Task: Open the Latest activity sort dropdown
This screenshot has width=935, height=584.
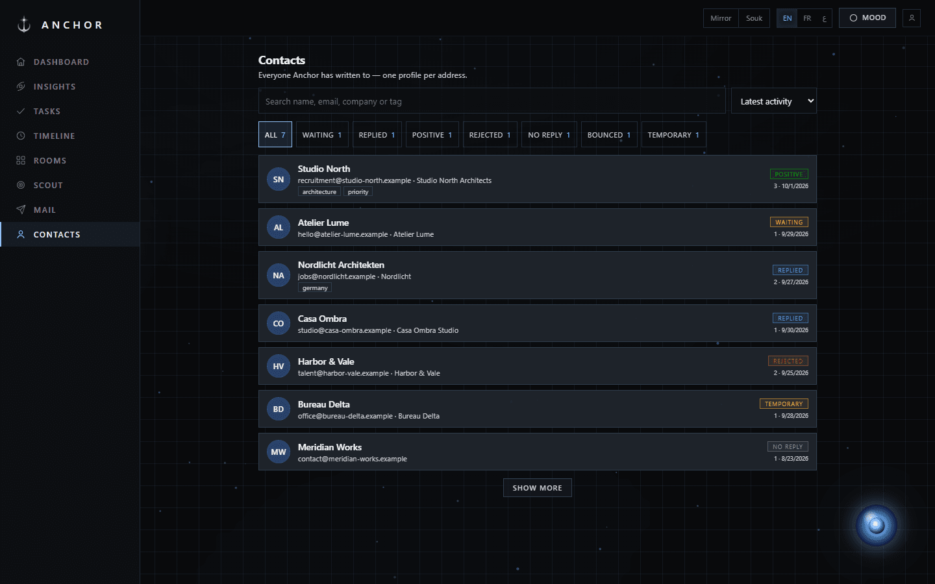Action: (774, 101)
